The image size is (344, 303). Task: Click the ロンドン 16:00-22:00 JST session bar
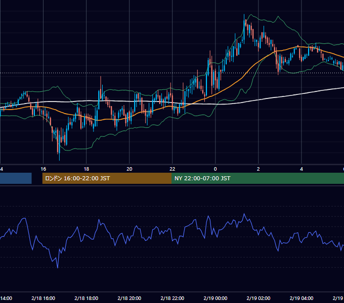point(107,178)
